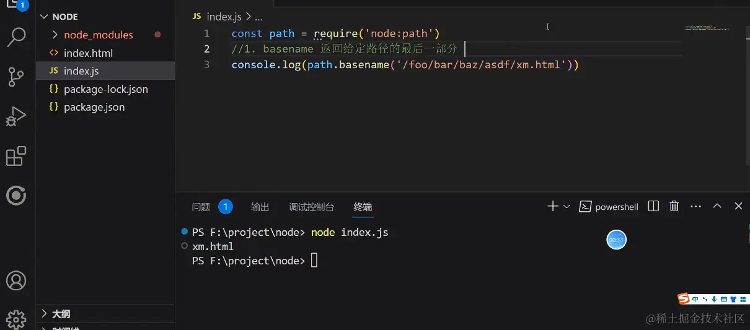Screen dimensions: 750x330
Task: Click the xm.html terminal output line
Action: [x=213, y=246]
